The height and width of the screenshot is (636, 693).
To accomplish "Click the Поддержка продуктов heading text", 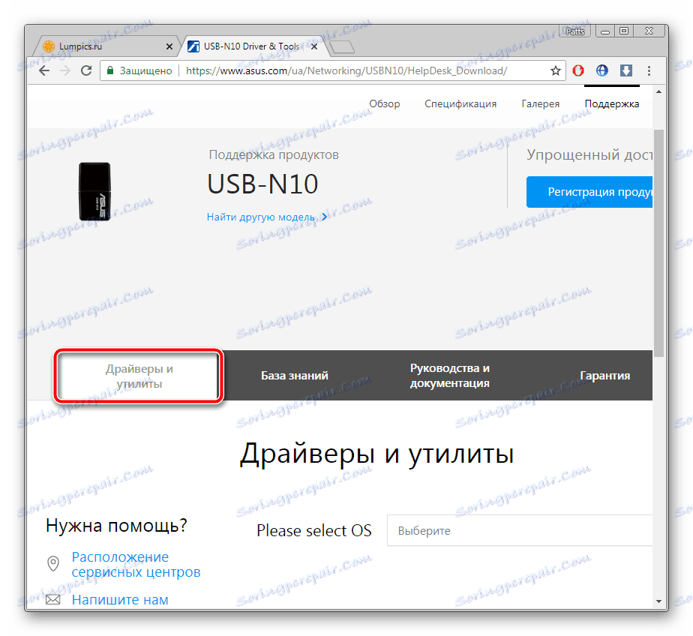I will (274, 154).
